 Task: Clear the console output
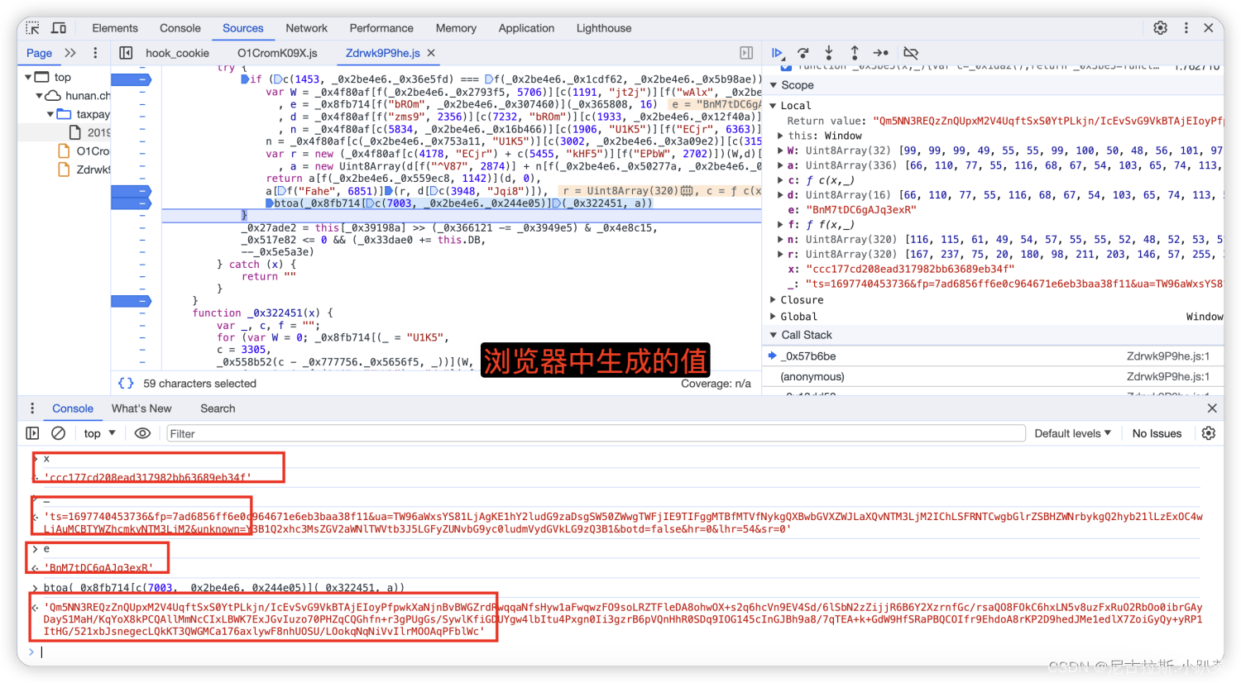pos(58,432)
